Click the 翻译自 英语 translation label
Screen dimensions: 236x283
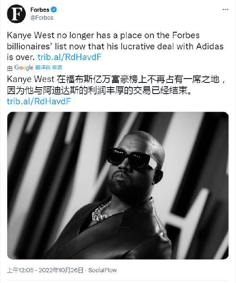pos(48,68)
